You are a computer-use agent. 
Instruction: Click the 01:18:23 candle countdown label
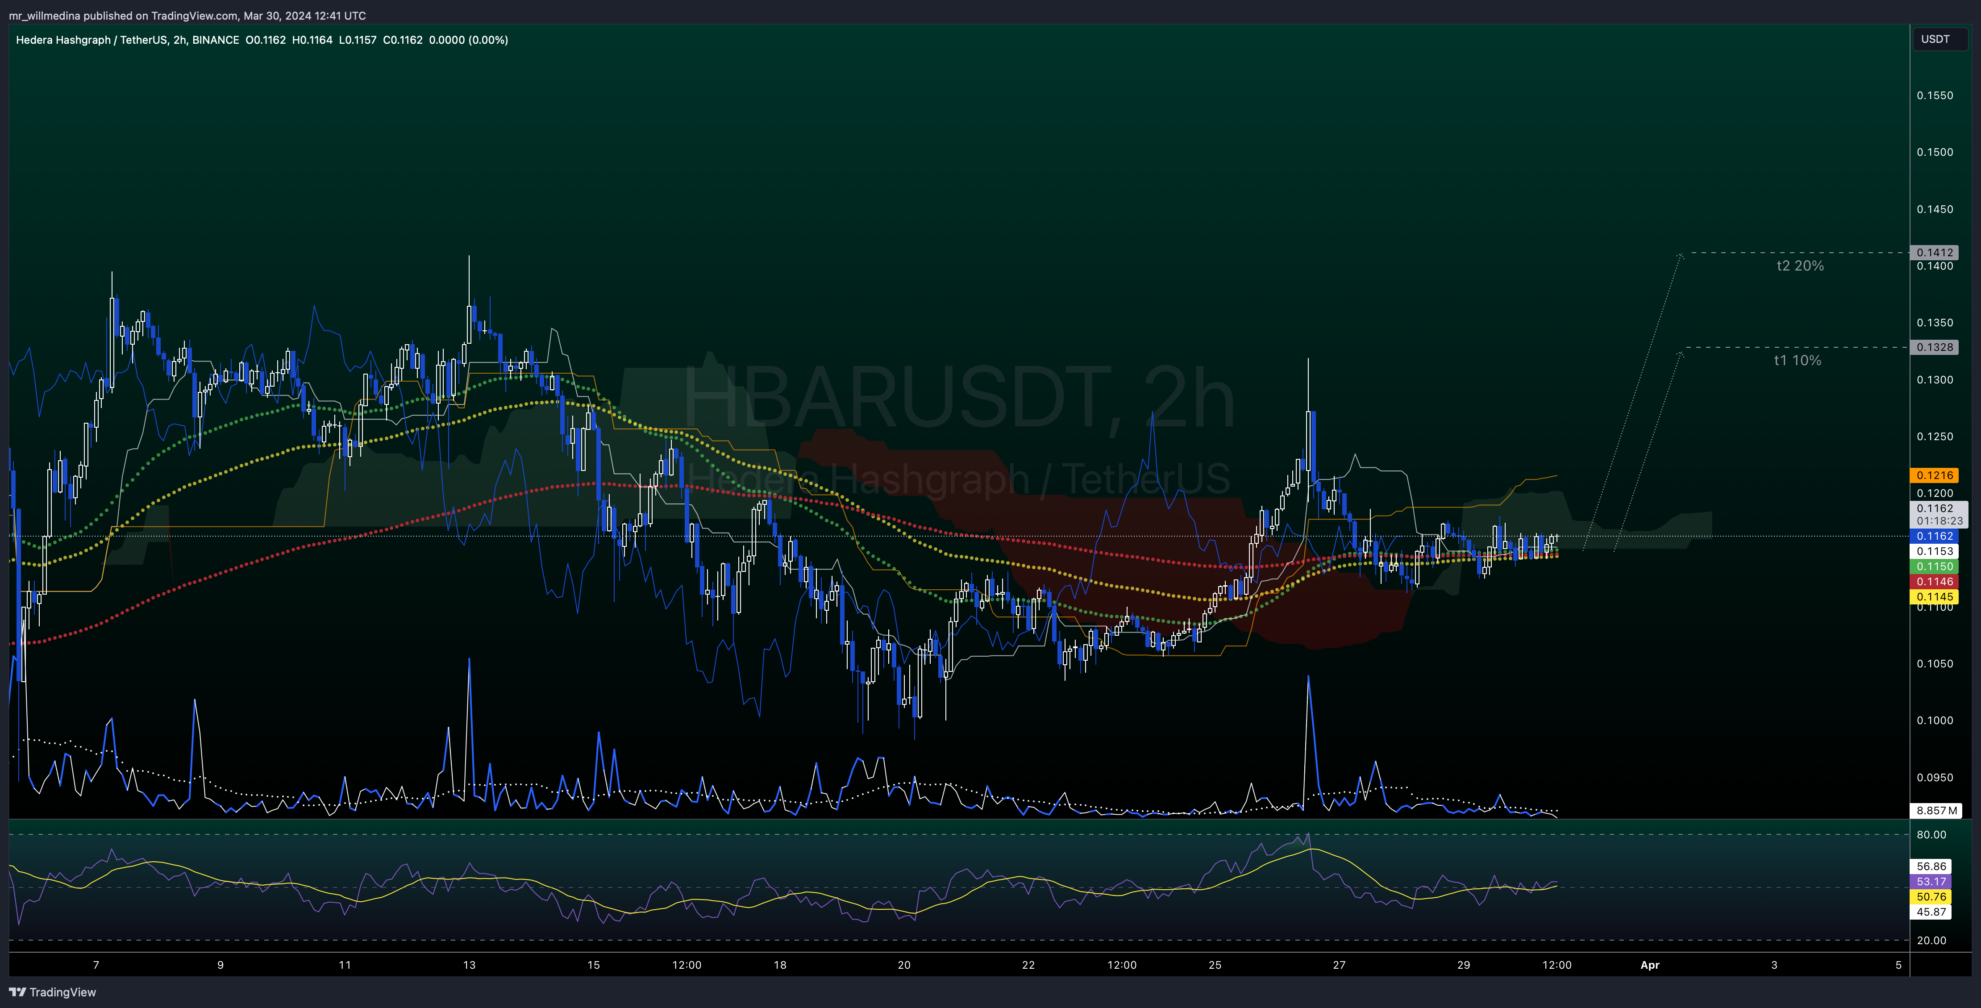point(1939,521)
